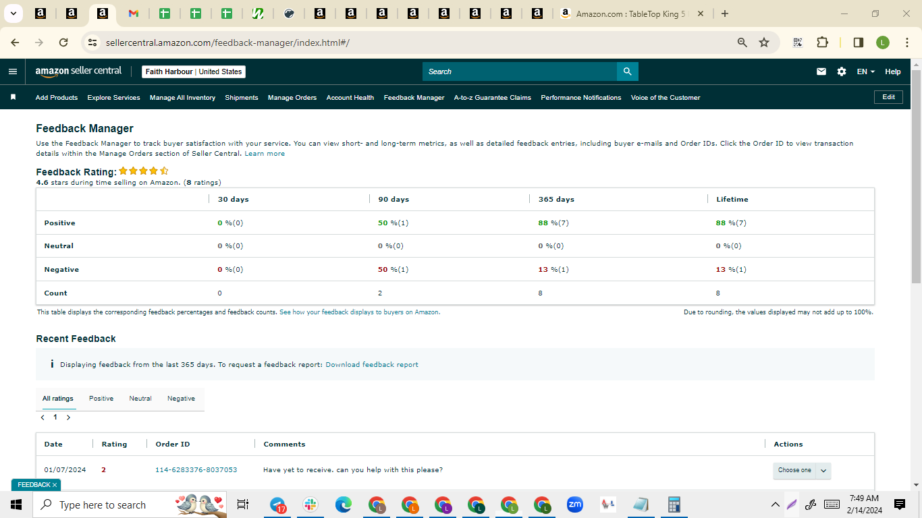Viewport: 922px width, 518px height.
Task: Click the Edit button in the navigation bar
Action: [888, 97]
